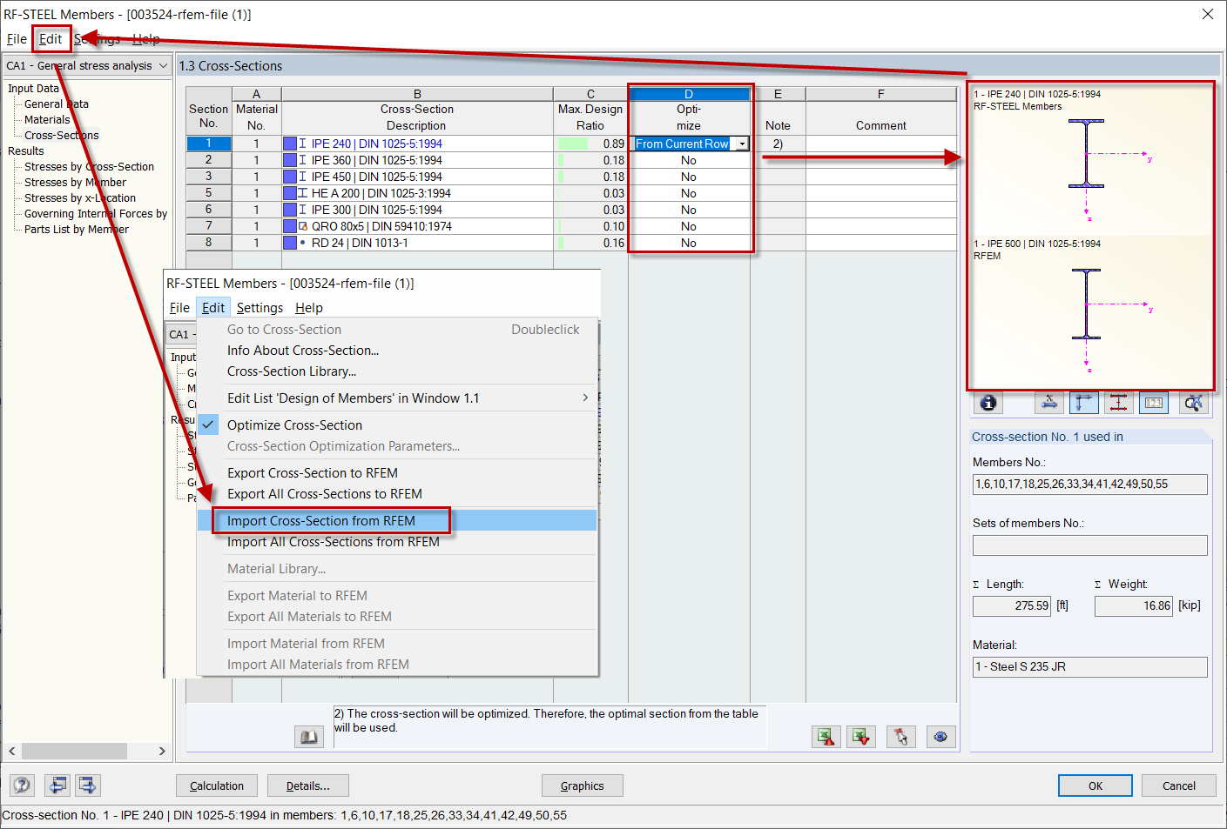Choose Import All Cross-Sections from RFEM
1227x829 pixels.
[x=334, y=542]
